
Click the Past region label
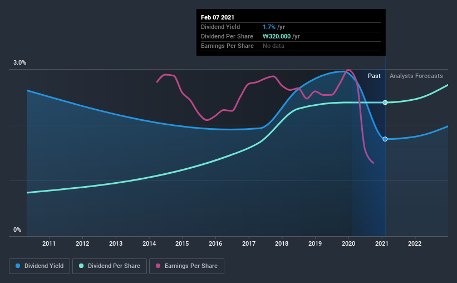point(374,76)
